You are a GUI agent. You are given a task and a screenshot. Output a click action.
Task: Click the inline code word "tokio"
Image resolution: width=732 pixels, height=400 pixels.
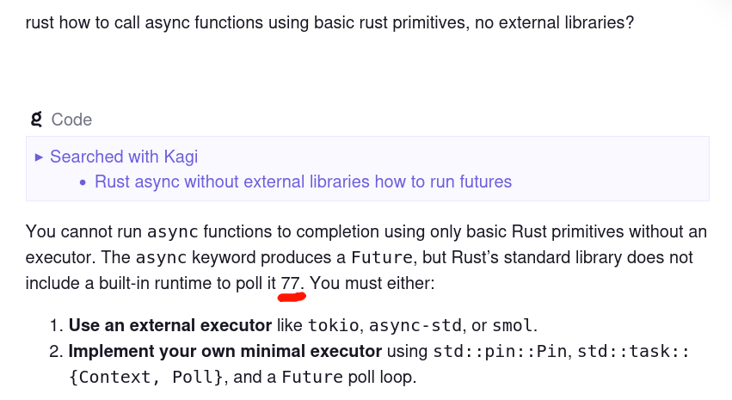335,326
